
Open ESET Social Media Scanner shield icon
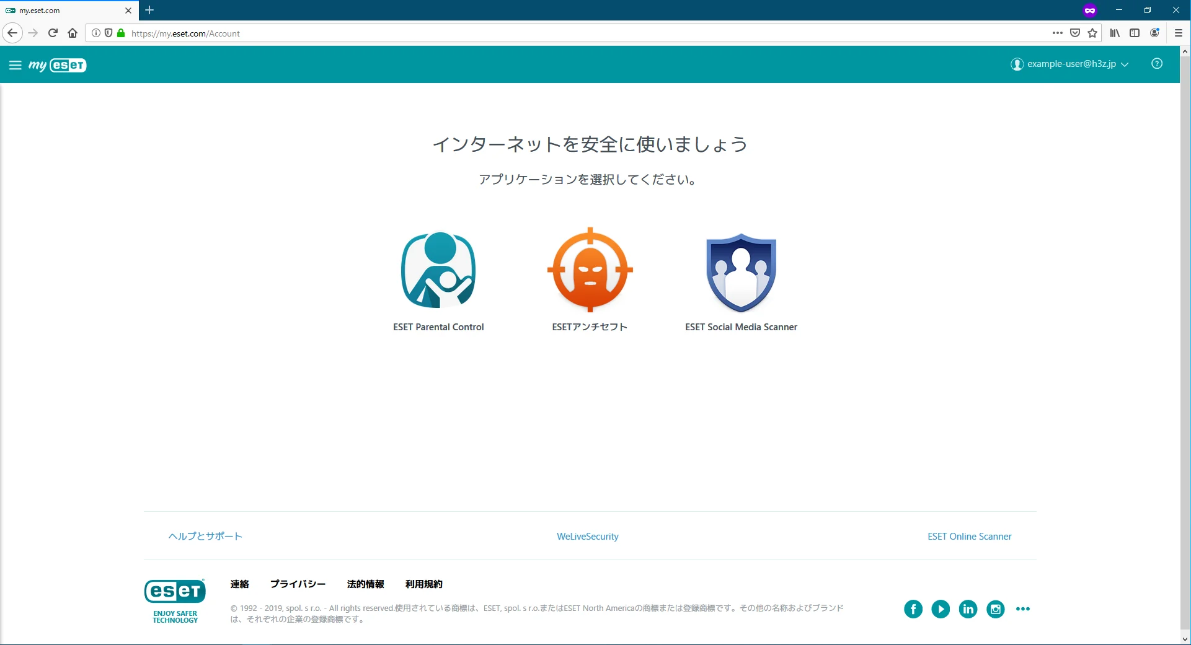tap(741, 273)
